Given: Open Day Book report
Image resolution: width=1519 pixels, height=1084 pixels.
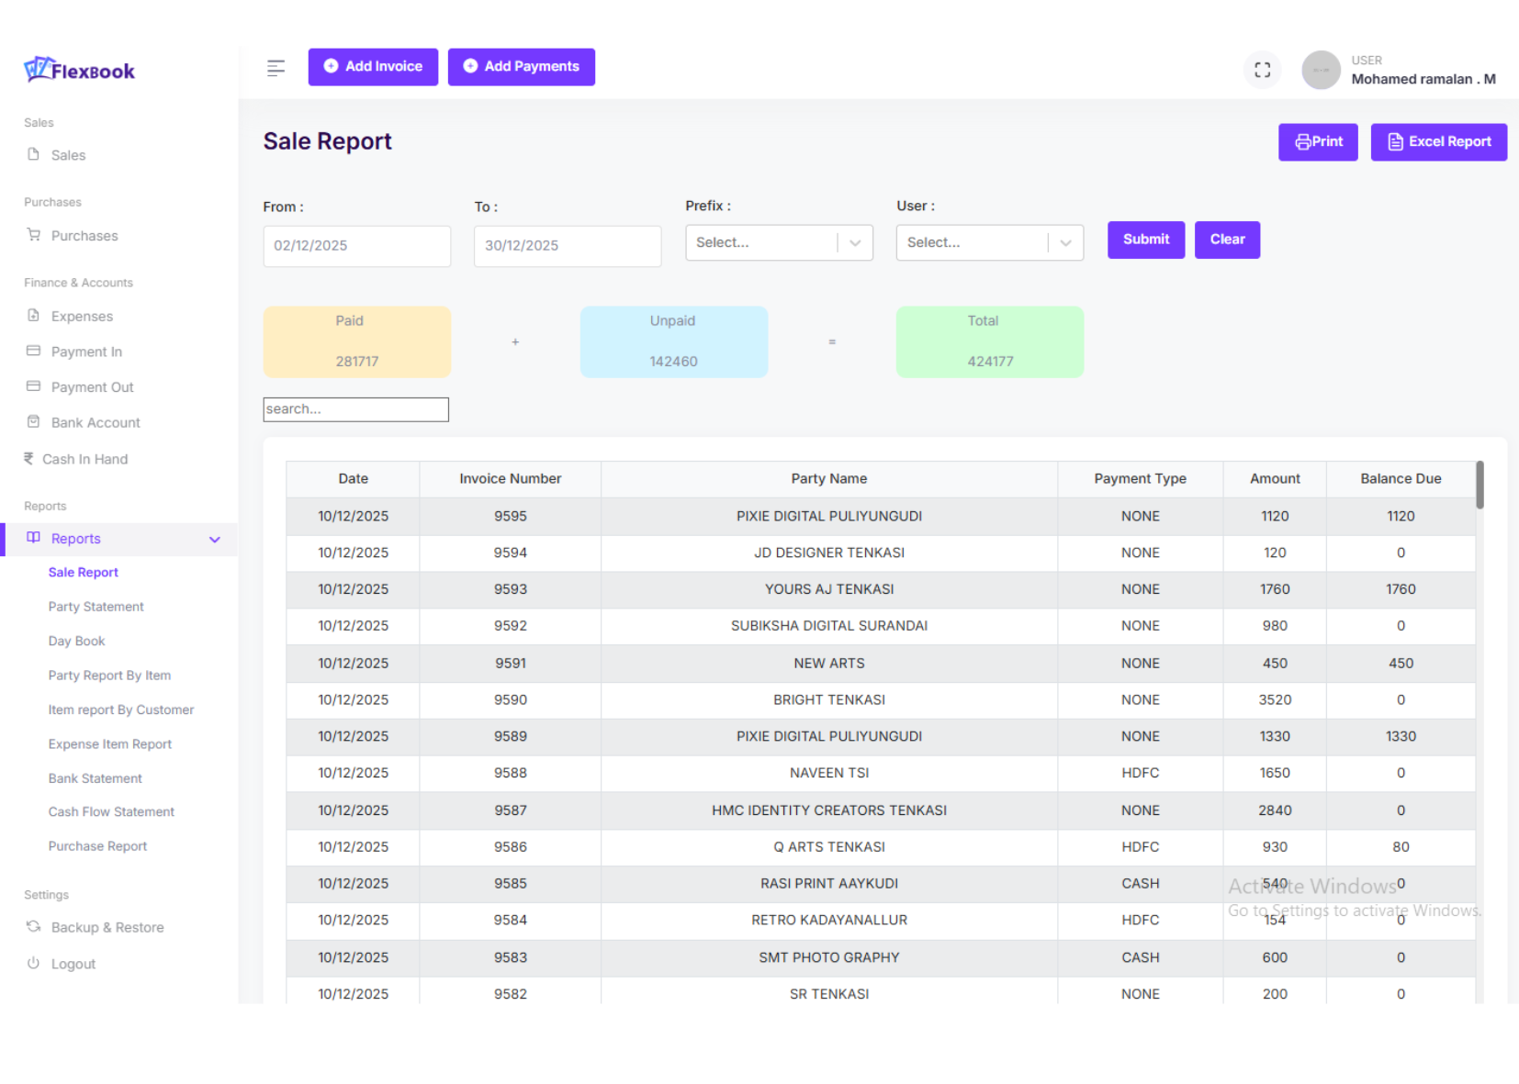Looking at the screenshot, I should point(76,641).
